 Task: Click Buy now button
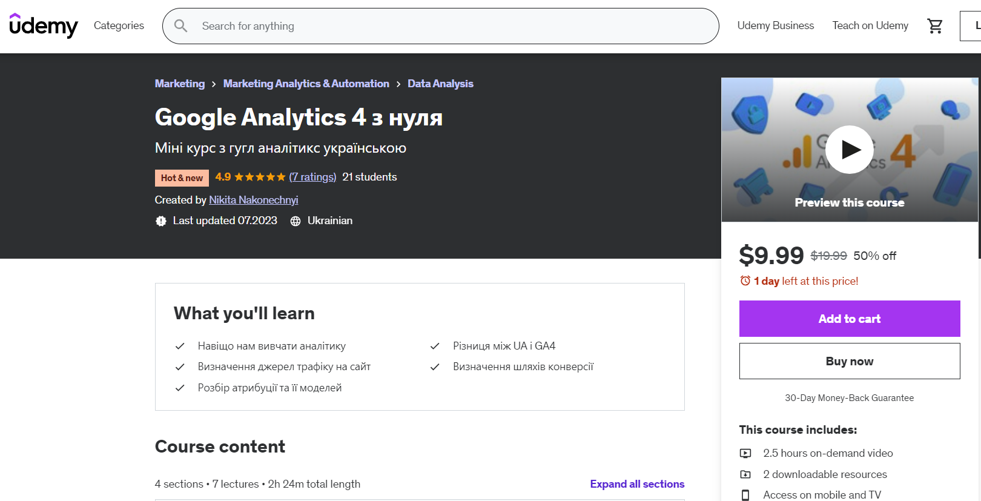click(850, 361)
